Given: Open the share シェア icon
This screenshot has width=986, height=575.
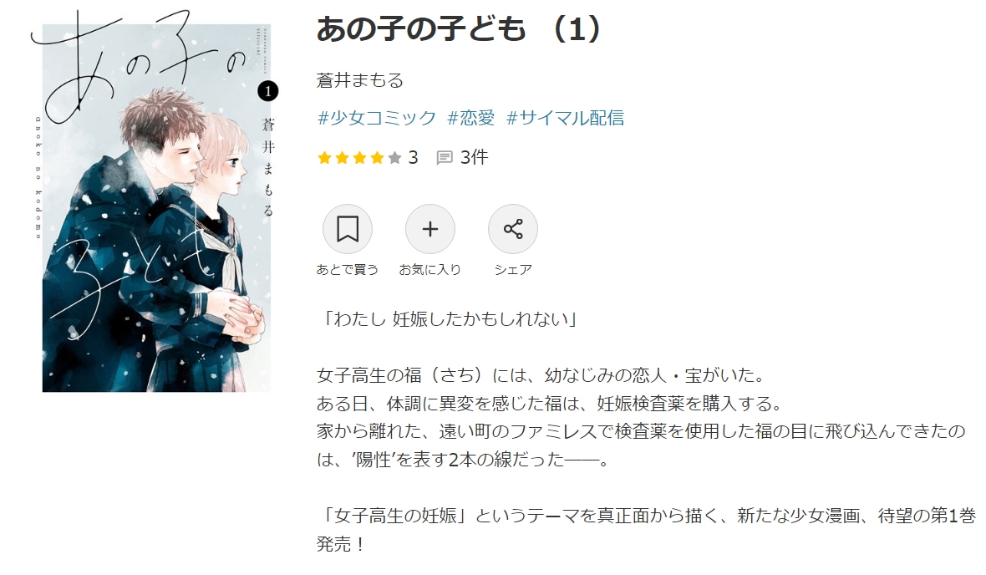Looking at the screenshot, I should pos(513,229).
